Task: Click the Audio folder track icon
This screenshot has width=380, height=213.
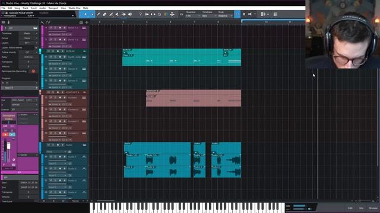Action: point(84,145)
